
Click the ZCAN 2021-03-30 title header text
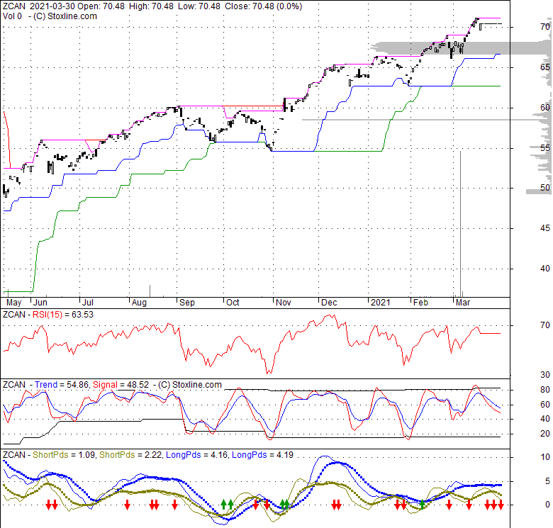tap(38, 6)
